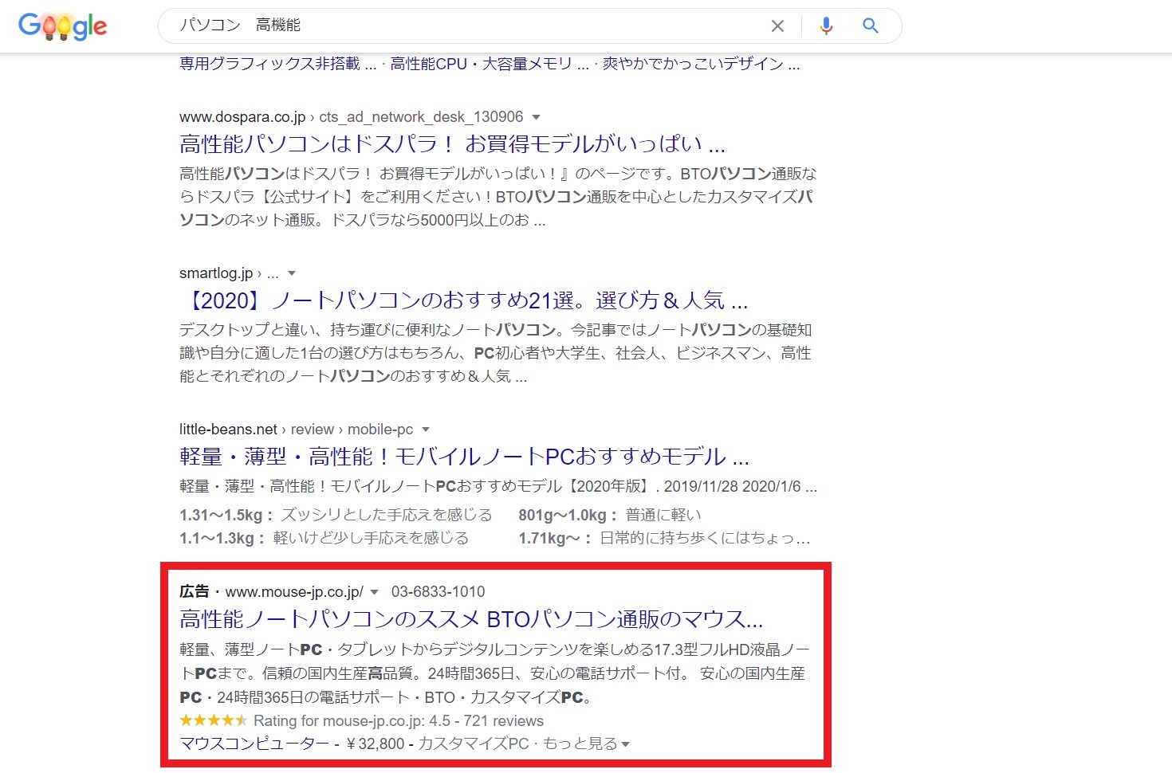Click the blue magnifier search icon
The image size is (1172, 773).
point(871,26)
